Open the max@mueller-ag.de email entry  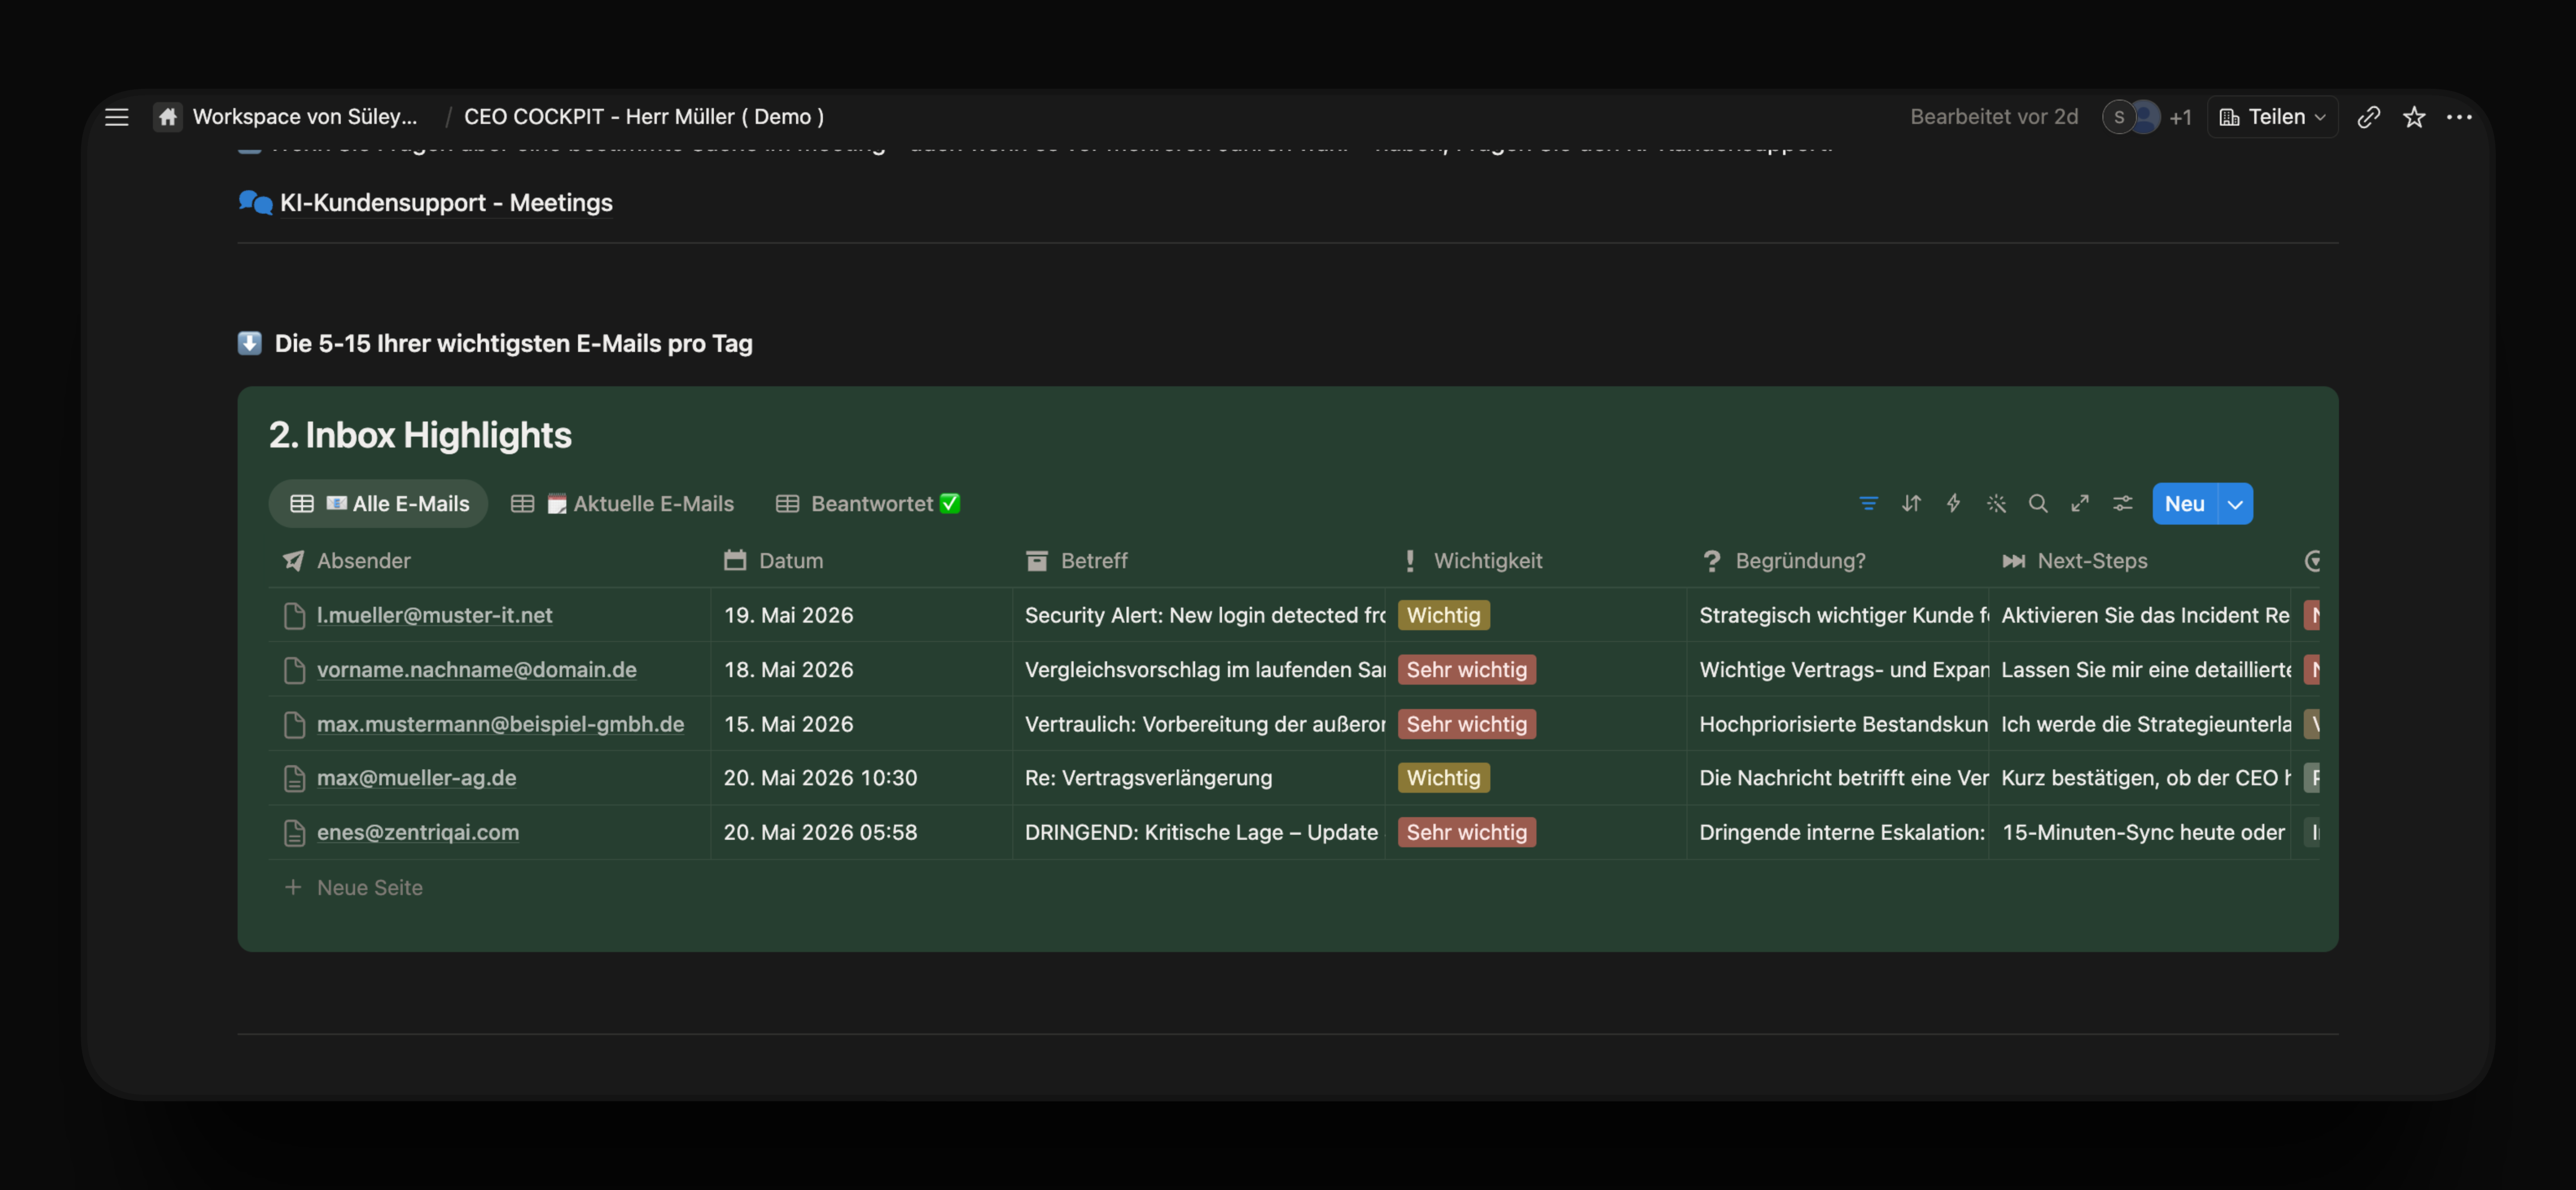click(x=416, y=778)
